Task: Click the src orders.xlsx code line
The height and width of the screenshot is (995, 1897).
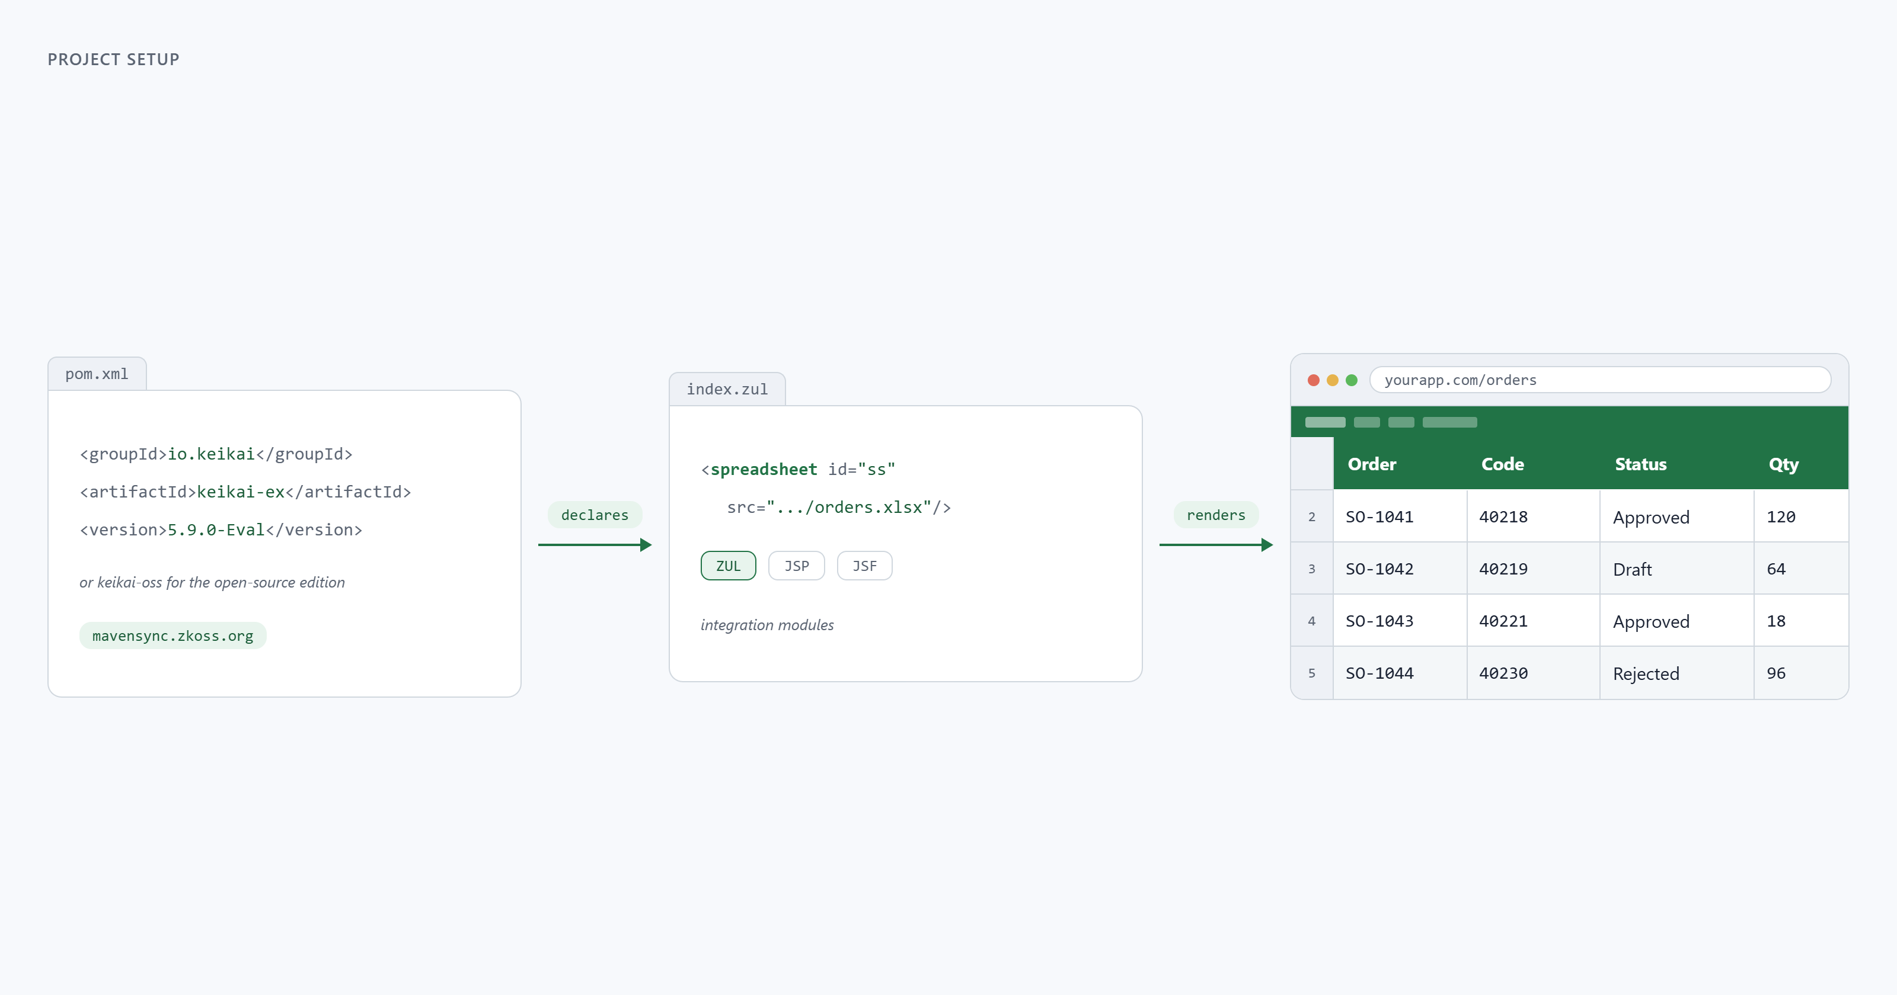Action: [x=839, y=507]
